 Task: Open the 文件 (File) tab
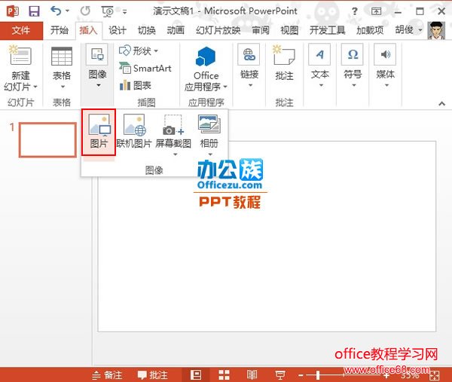[x=21, y=30]
